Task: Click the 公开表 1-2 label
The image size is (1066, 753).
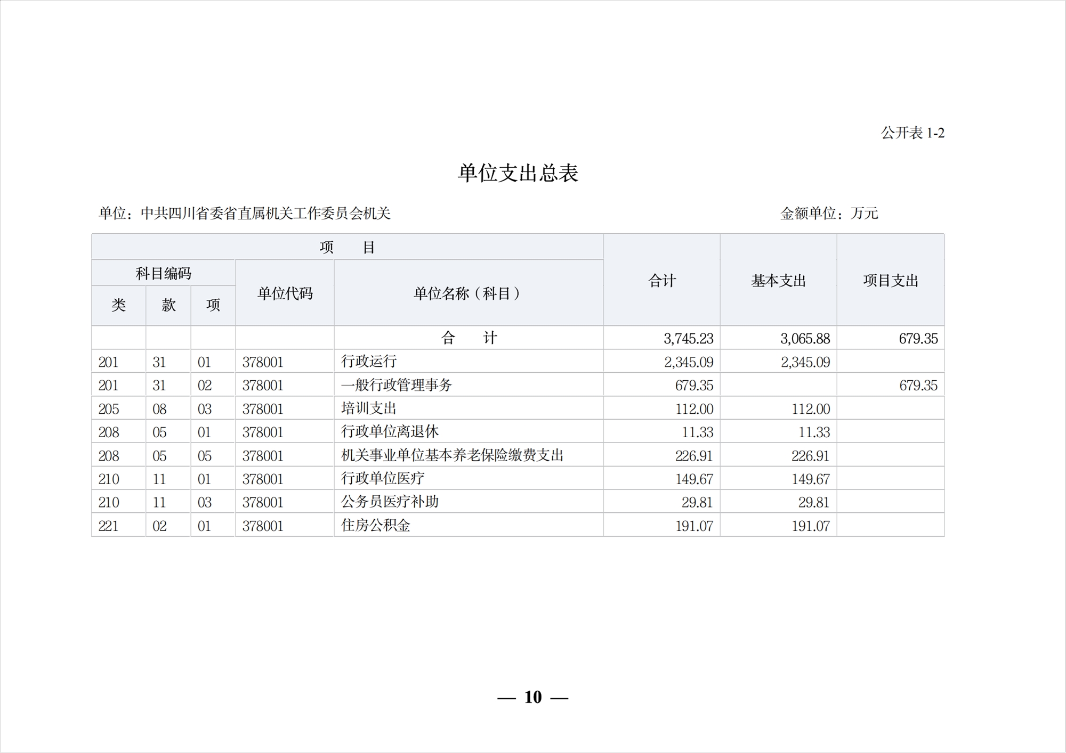Action: [x=912, y=133]
